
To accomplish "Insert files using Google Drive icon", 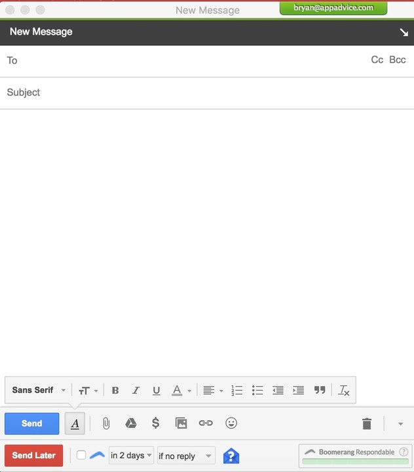I will click(x=131, y=423).
